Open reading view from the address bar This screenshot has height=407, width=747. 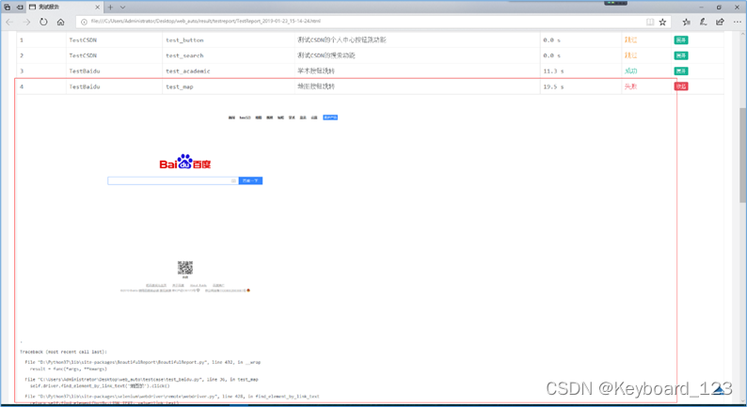(x=650, y=22)
